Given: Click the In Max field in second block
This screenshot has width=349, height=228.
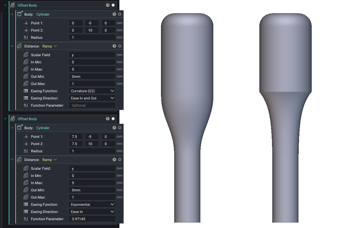Looking at the screenshot, I should tap(92, 183).
